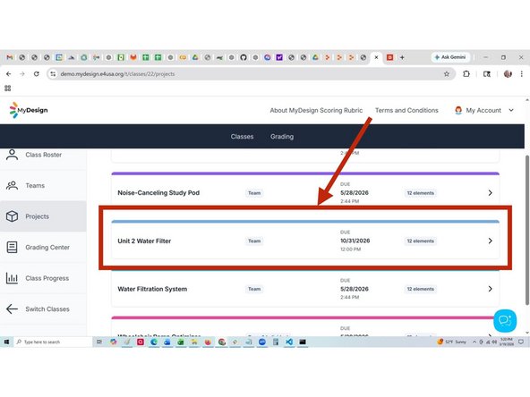The width and height of the screenshot is (530, 397).
Task: Switch to the Gmail browser tab
Action: click(x=10, y=57)
